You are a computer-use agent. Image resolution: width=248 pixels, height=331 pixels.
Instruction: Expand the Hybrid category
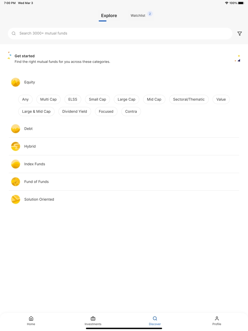(x=30, y=146)
